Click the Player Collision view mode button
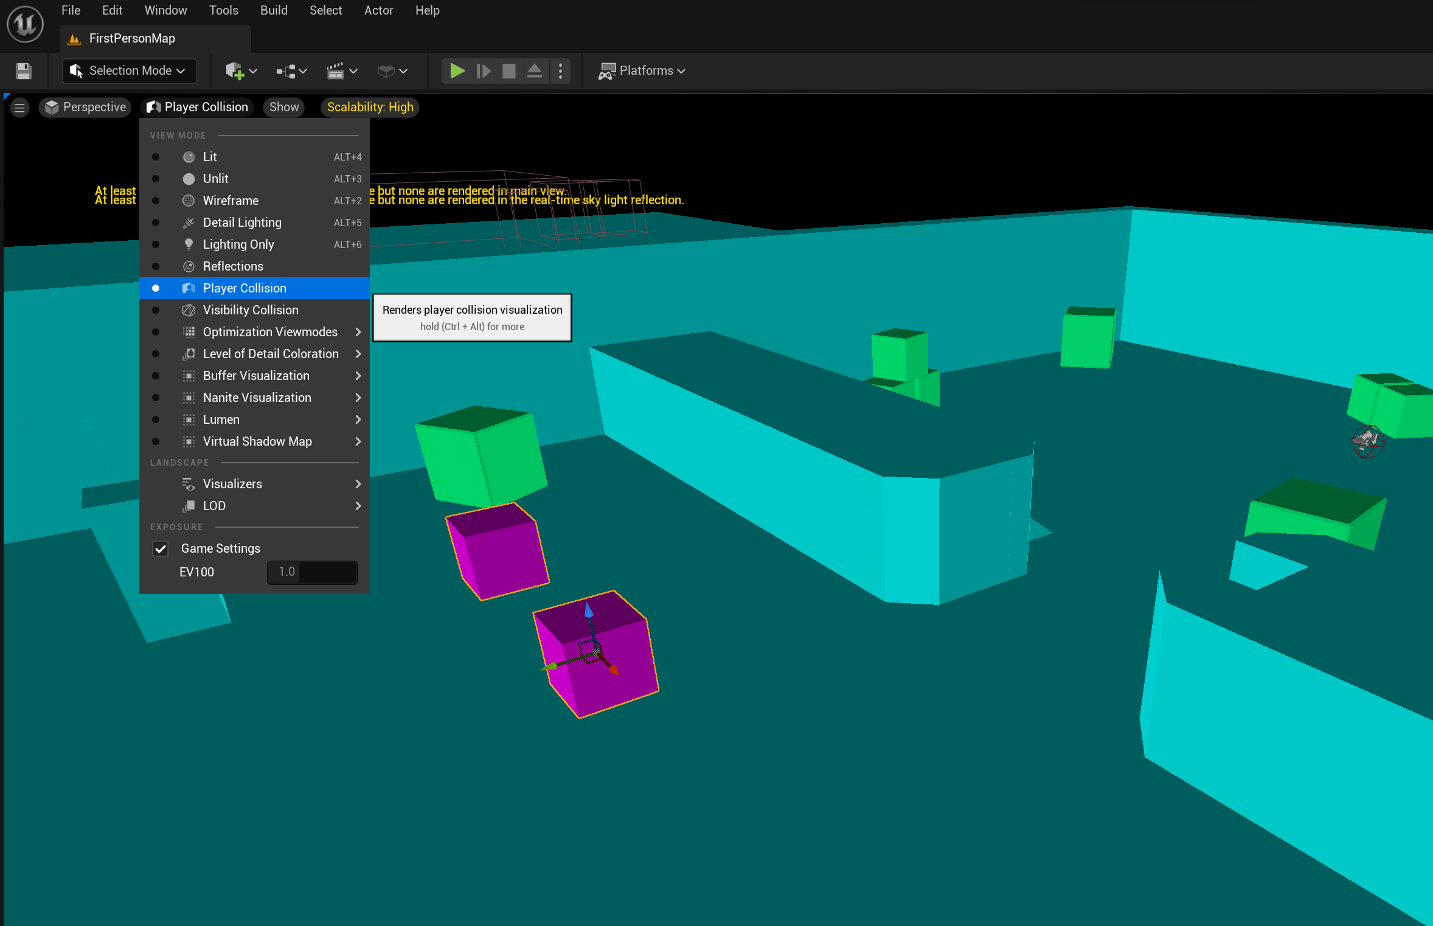The width and height of the screenshot is (1433, 926). [x=198, y=108]
